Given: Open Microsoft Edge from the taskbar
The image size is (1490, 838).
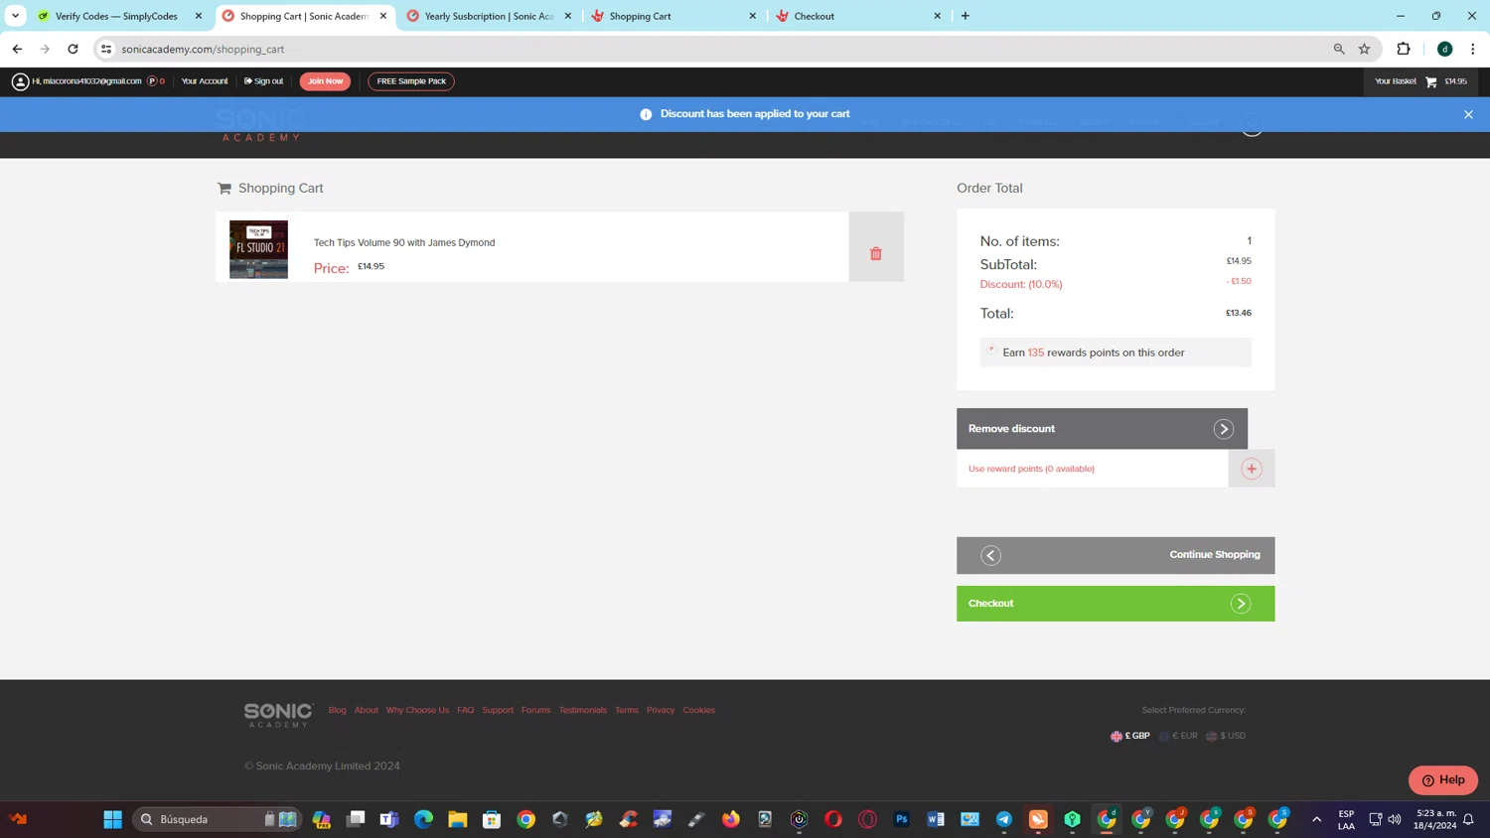Looking at the screenshot, I should 424,819.
